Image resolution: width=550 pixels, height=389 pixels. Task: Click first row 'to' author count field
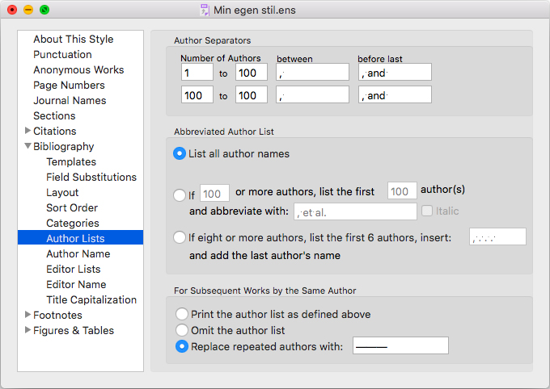[x=252, y=72]
